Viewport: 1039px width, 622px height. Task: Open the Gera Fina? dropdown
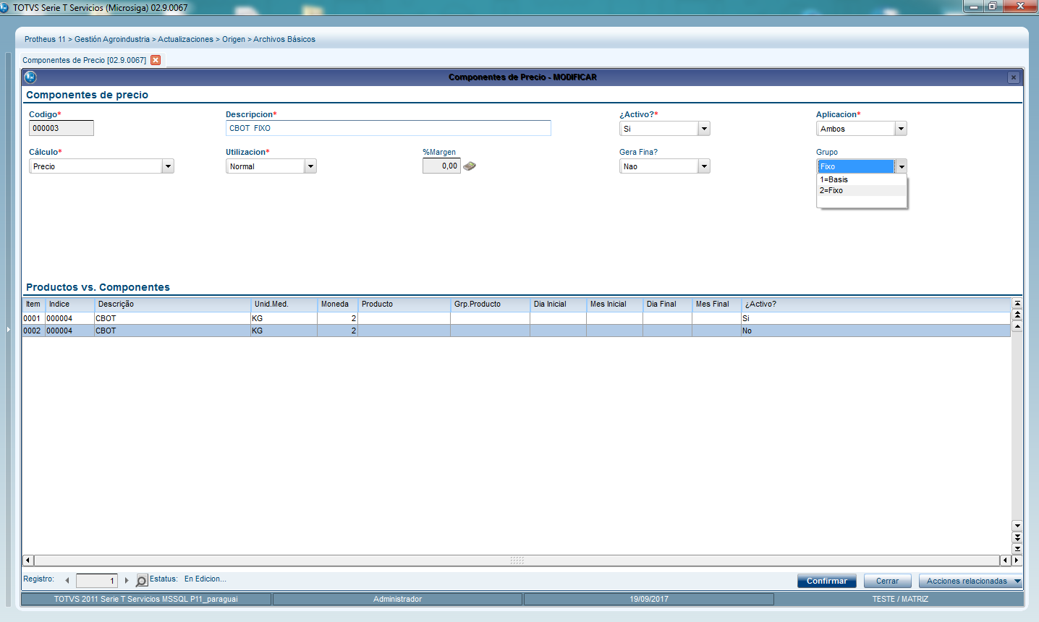(x=704, y=166)
